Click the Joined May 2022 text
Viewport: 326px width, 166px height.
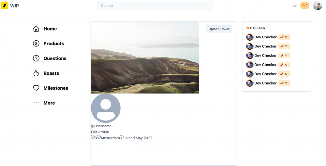click(138, 138)
